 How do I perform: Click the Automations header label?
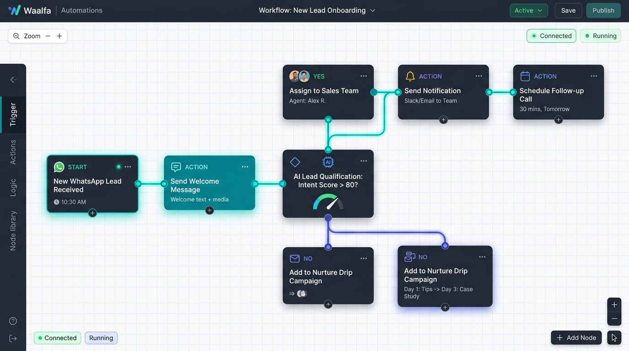click(82, 10)
